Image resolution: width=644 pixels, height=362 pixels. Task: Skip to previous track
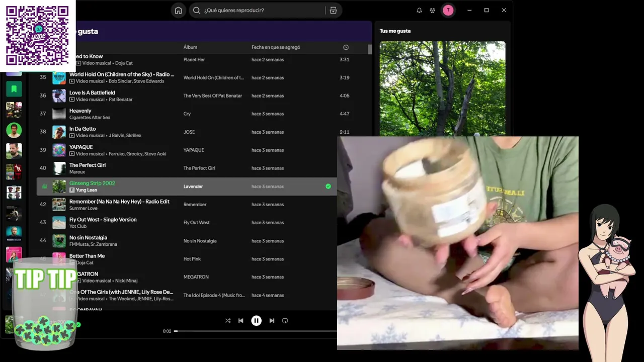(241, 321)
